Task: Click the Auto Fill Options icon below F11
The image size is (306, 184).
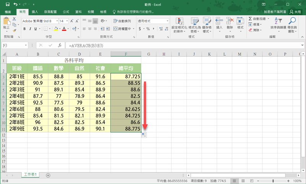Action: point(143,135)
